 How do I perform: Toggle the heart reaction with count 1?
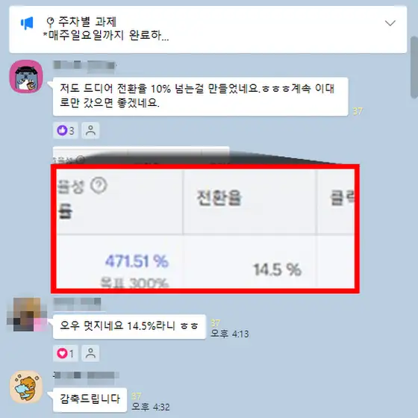(x=66, y=353)
